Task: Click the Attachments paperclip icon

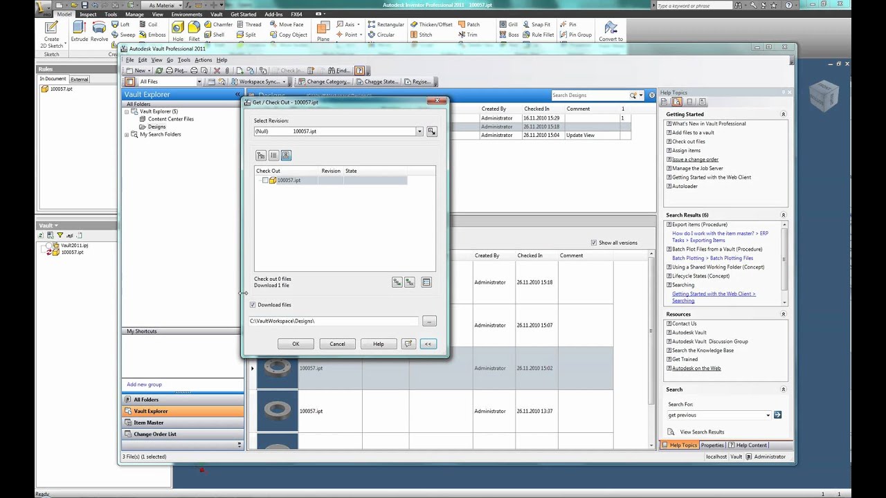Action: pos(226,71)
